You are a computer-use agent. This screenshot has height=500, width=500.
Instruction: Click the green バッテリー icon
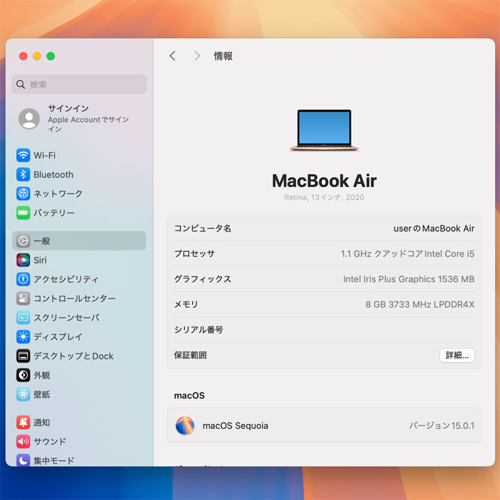pos(23,213)
